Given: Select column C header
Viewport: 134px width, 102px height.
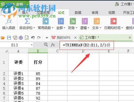Looking at the screenshot, I should pos(57,51).
